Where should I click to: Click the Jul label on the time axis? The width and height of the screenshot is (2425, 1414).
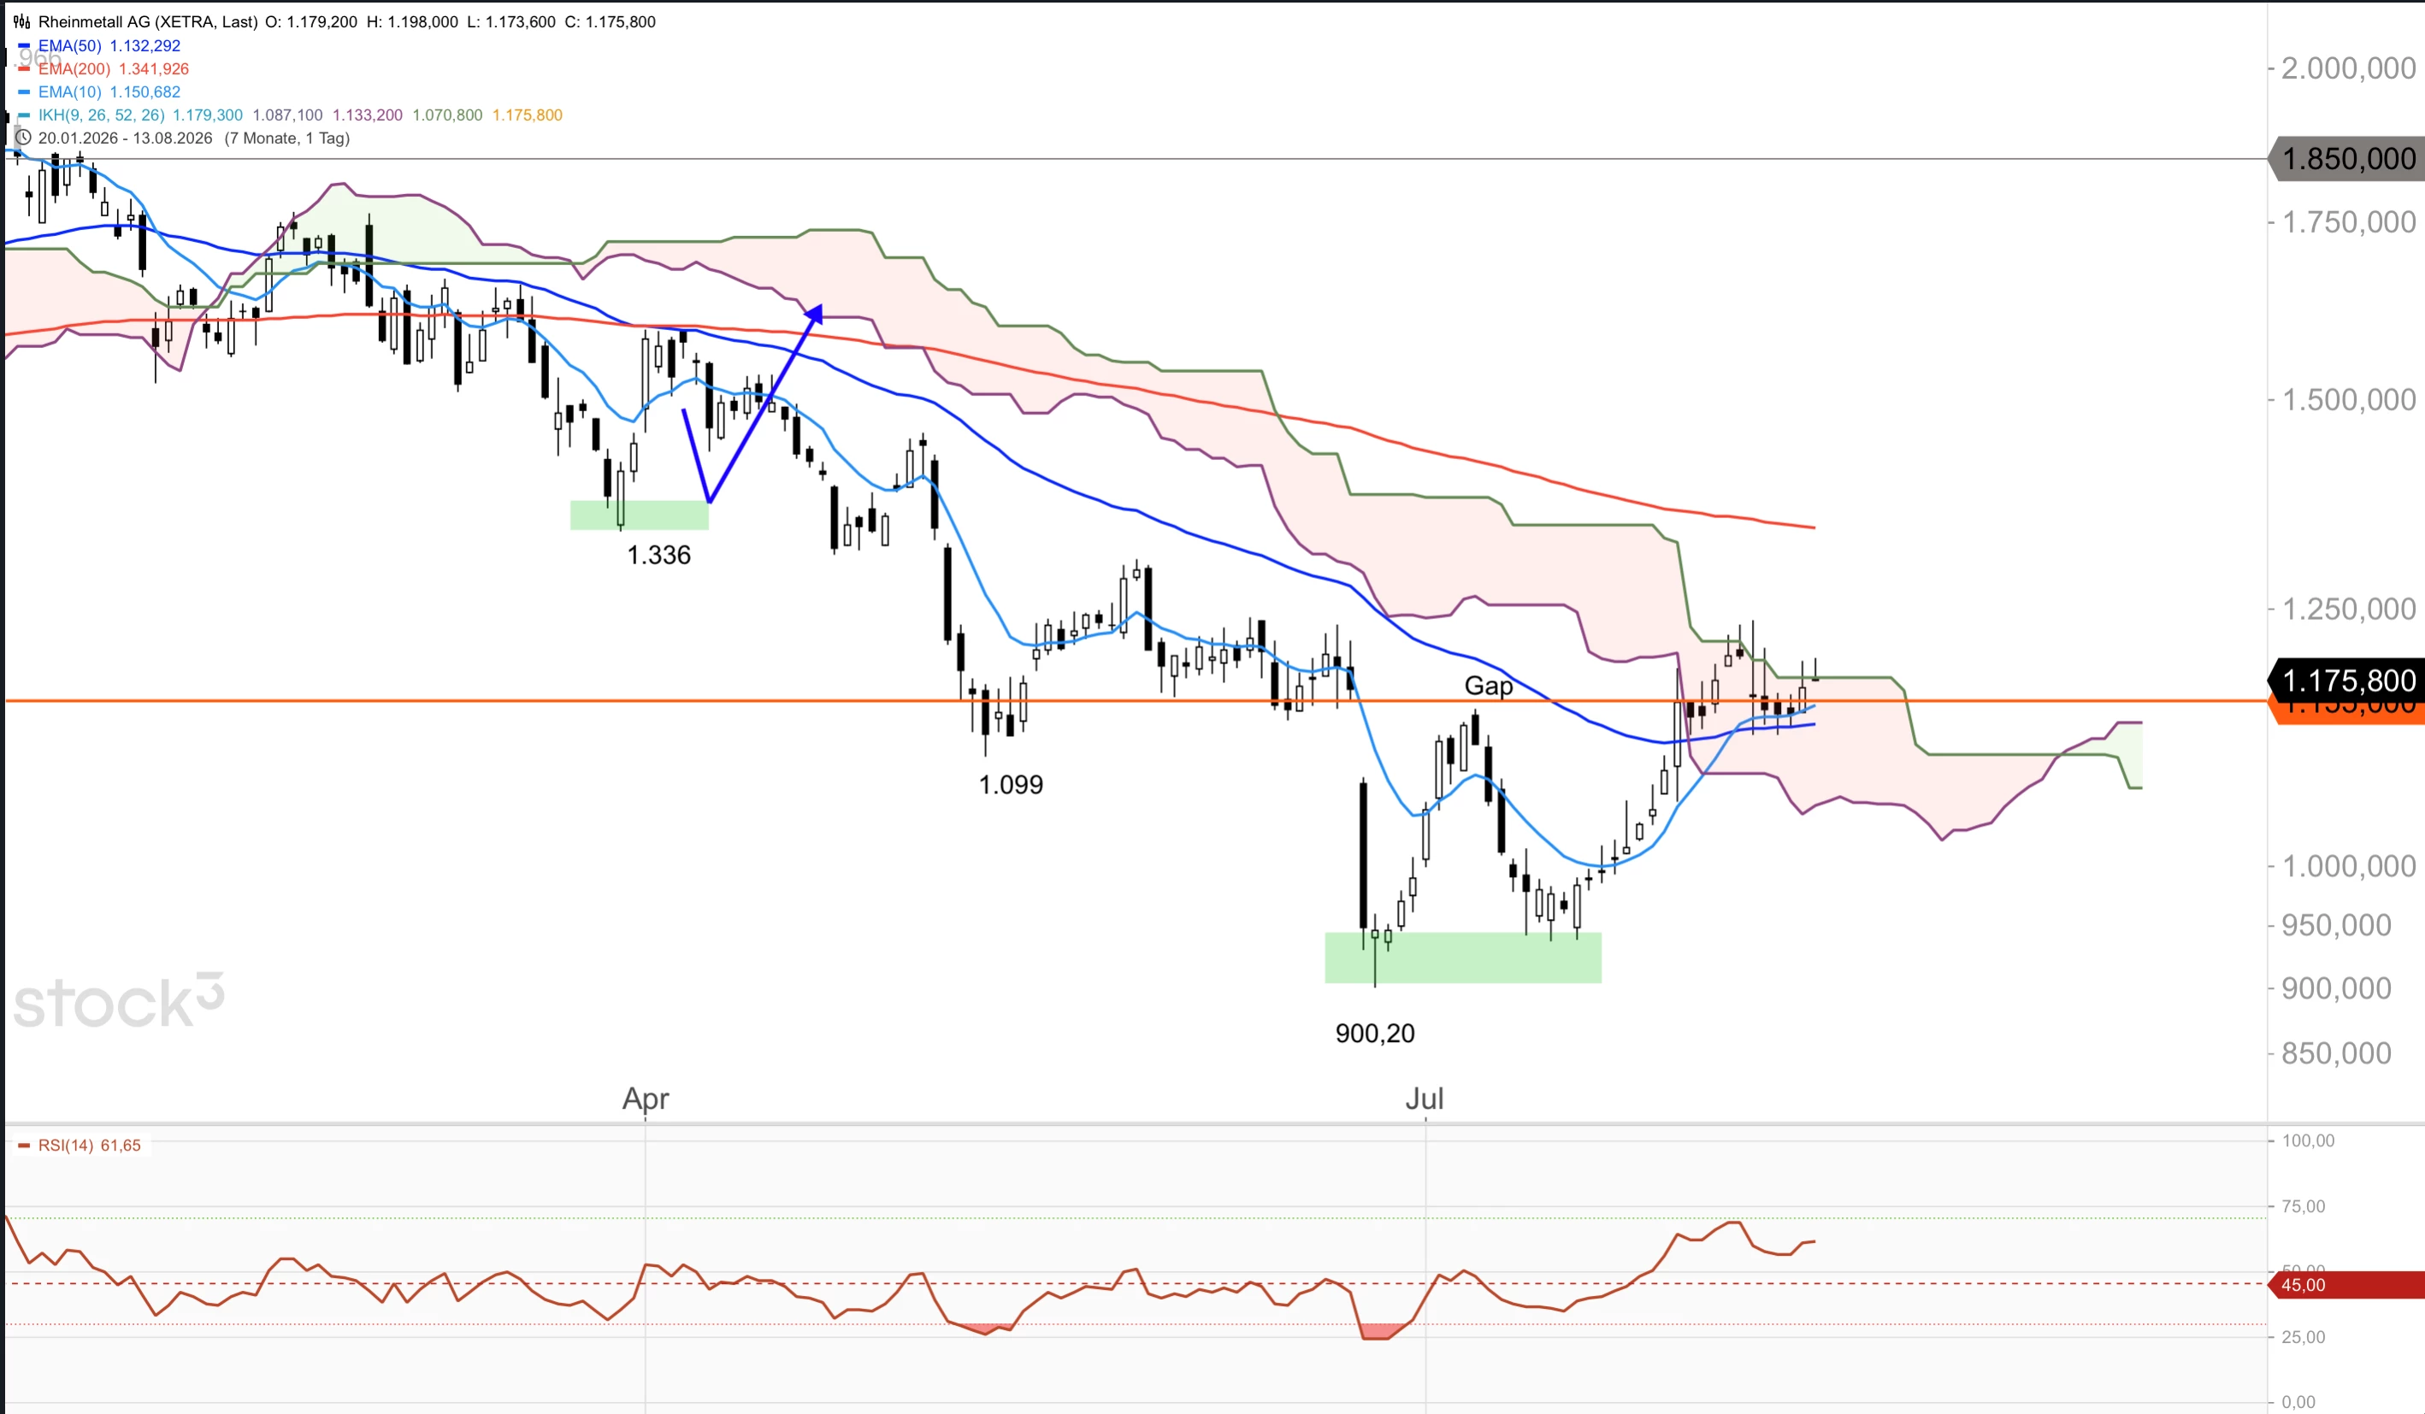(x=1425, y=1099)
